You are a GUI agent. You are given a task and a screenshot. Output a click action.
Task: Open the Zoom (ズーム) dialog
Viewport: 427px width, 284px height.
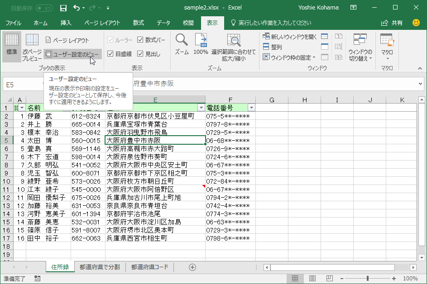[182, 44]
